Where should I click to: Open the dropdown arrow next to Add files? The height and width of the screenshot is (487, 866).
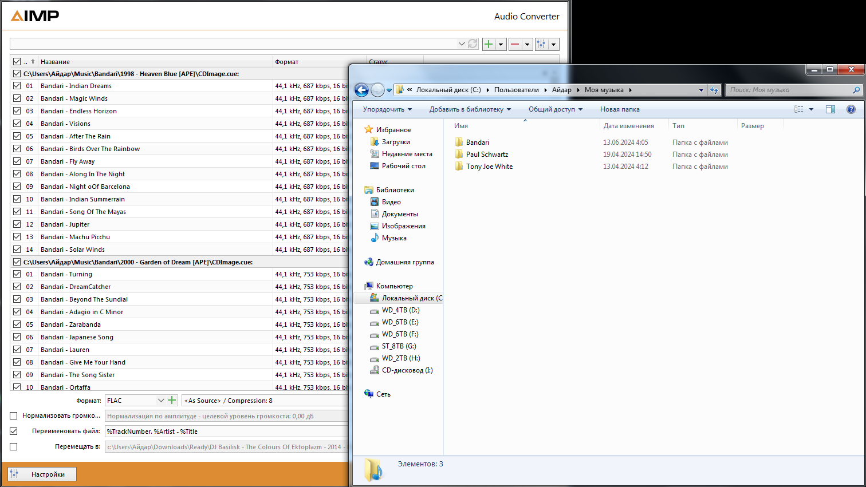501,44
